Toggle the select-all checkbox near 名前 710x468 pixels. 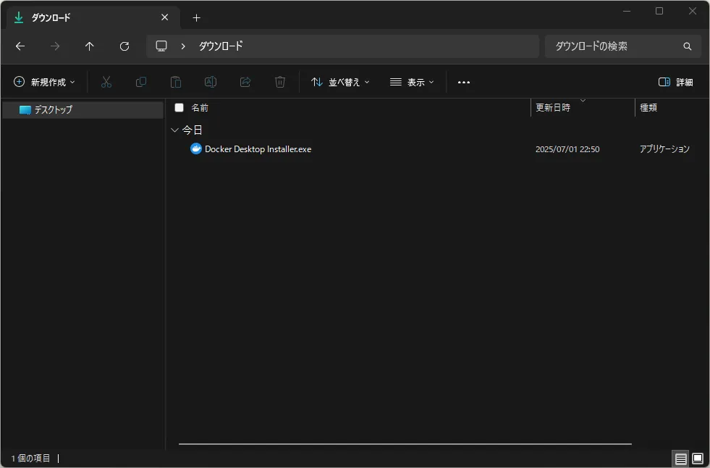tap(179, 107)
